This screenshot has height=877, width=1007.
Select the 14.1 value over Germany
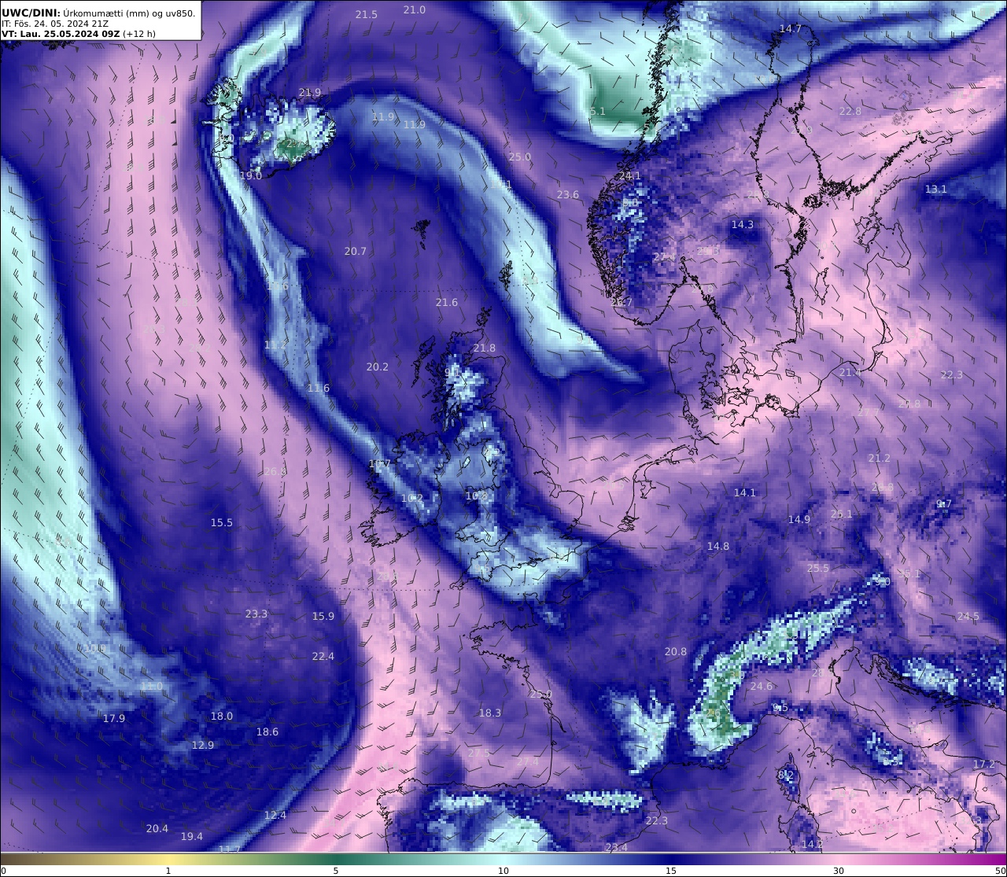[x=745, y=492]
